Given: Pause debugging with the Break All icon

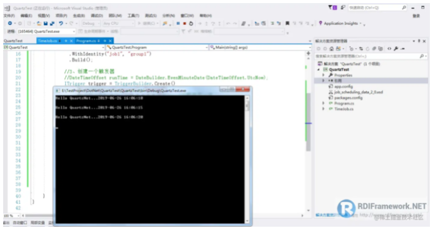Looking at the screenshot, I should 178,23.
